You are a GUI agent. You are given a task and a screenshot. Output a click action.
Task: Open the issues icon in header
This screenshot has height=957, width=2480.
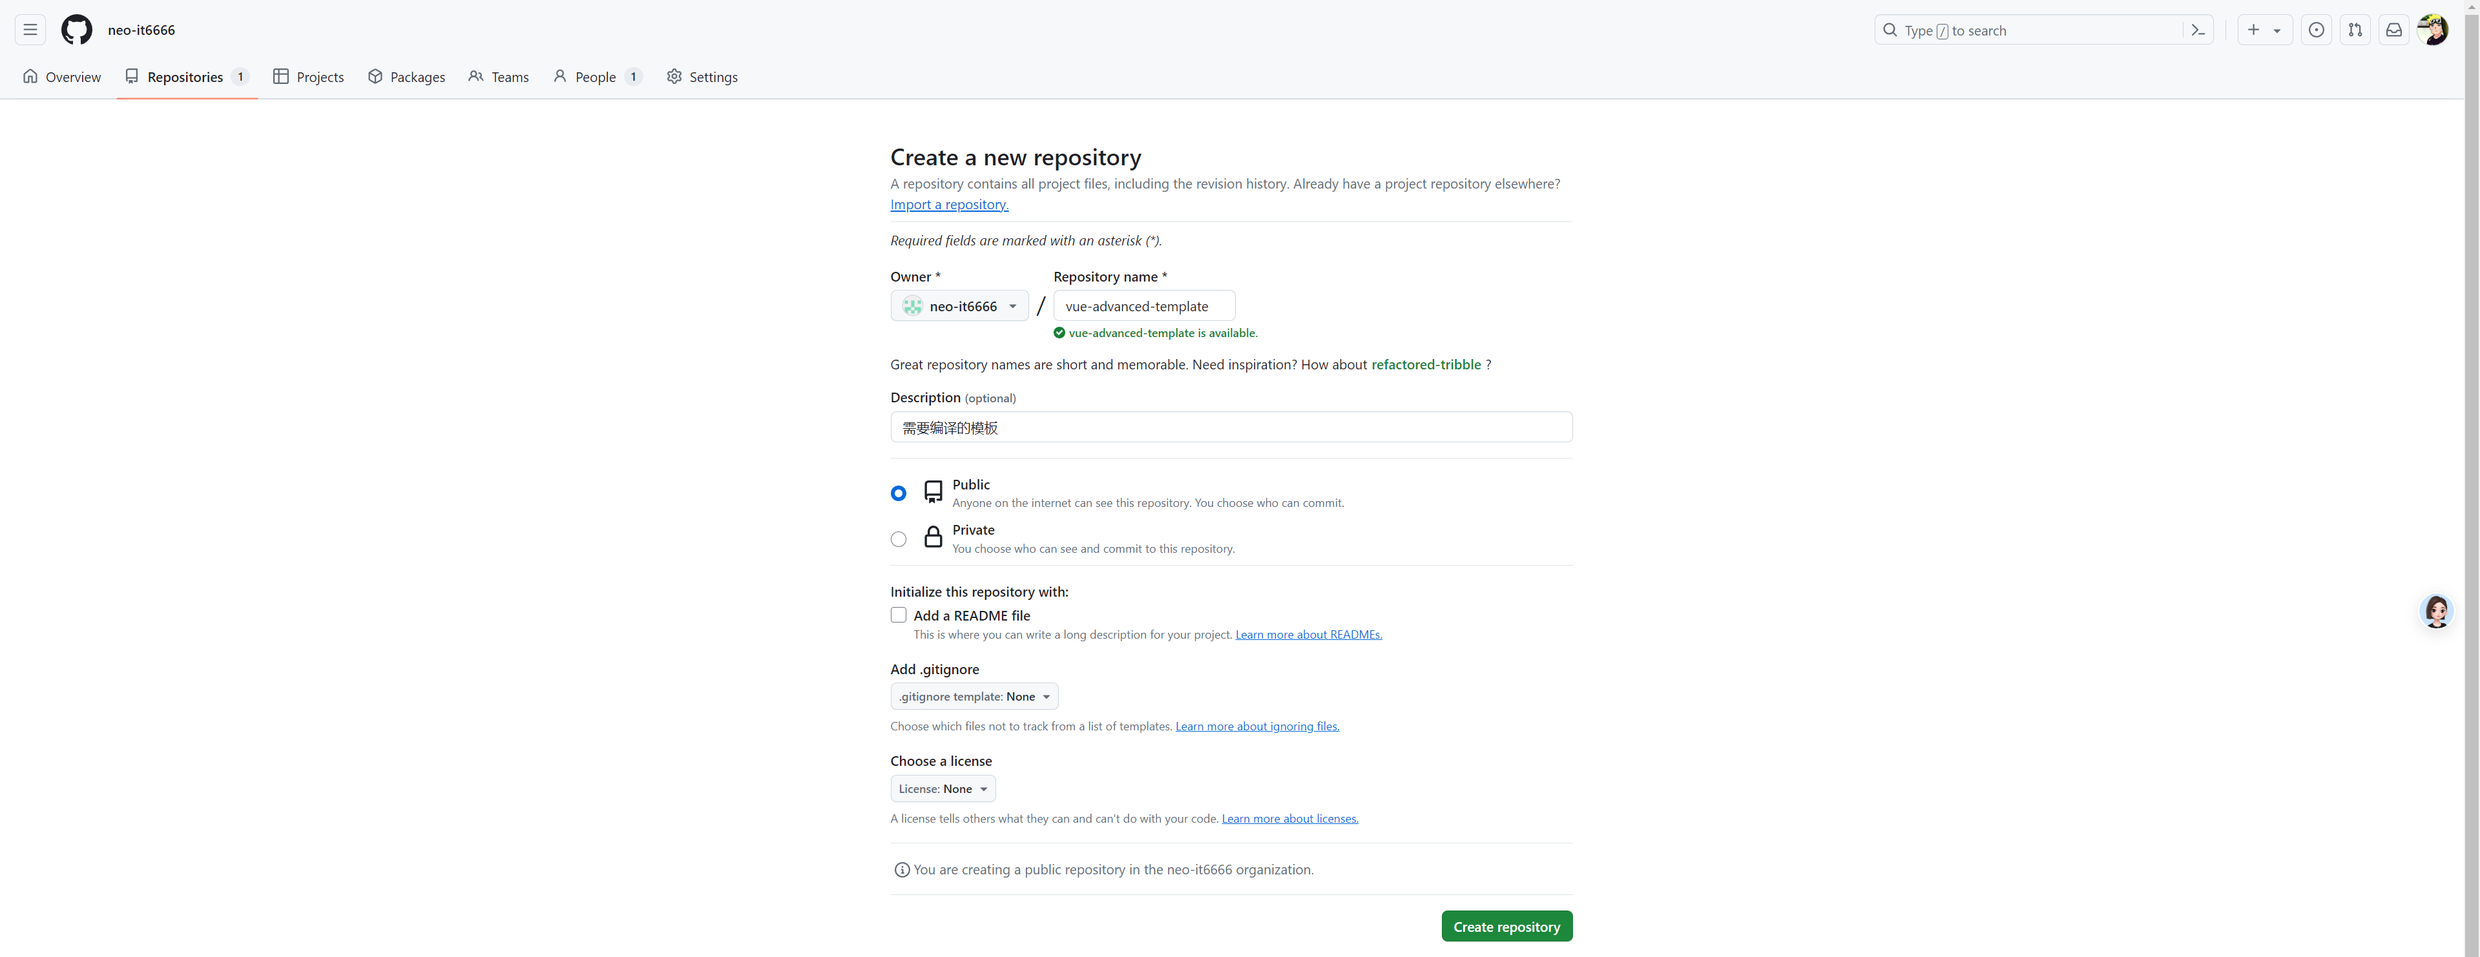coord(2317,30)
